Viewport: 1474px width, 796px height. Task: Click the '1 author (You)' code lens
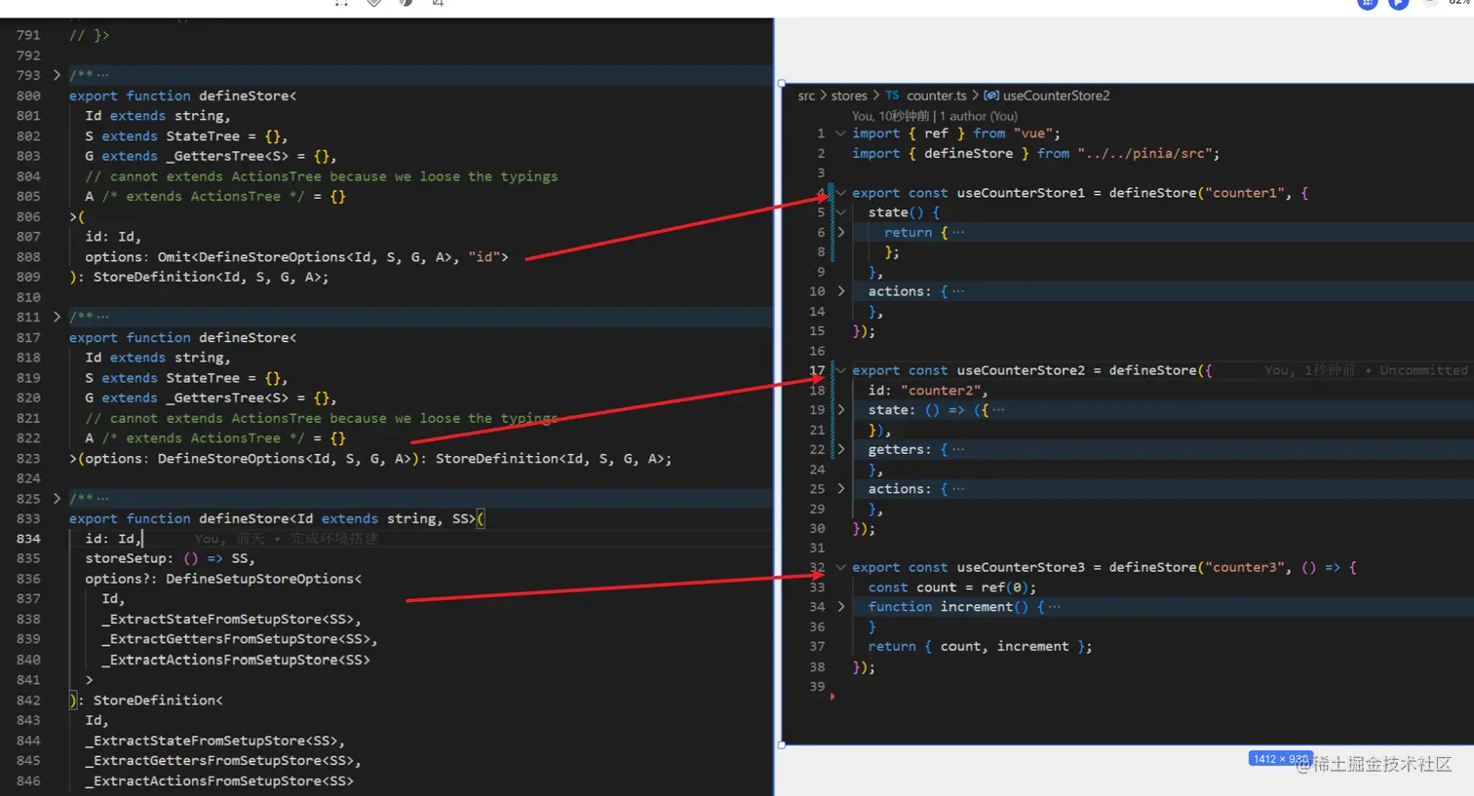(x=978, y=116)
